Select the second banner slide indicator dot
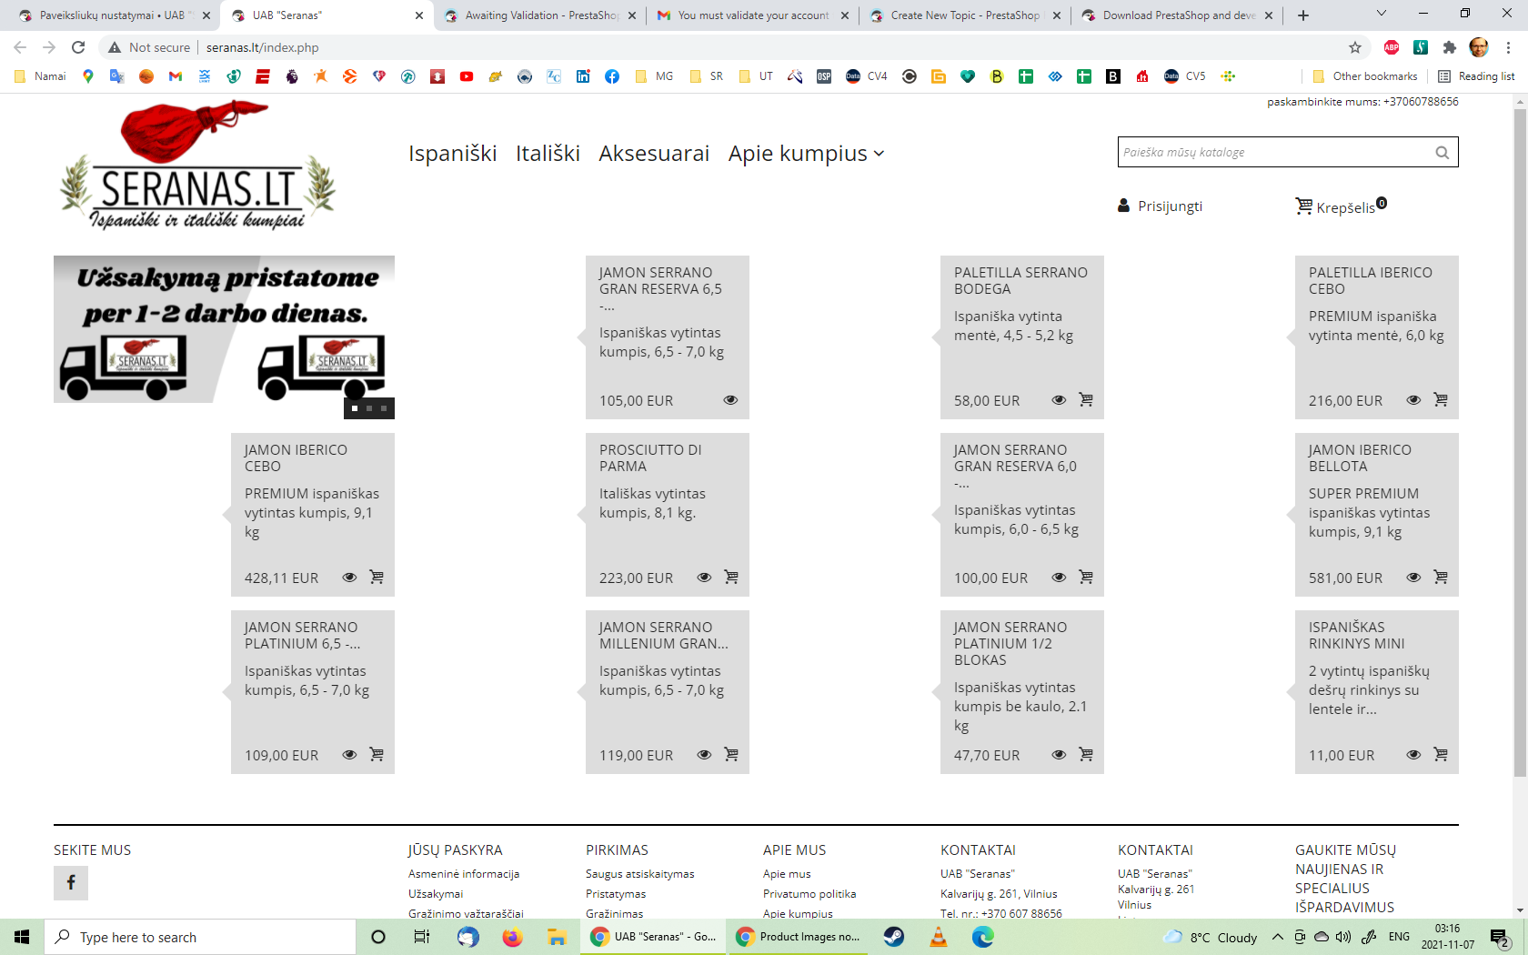This screenshot has width=1528, height=955. click(369, 408)
